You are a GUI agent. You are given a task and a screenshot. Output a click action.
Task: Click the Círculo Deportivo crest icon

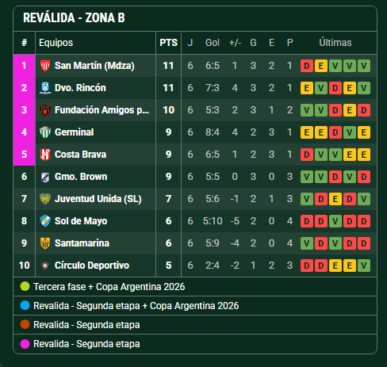(45, 266)
